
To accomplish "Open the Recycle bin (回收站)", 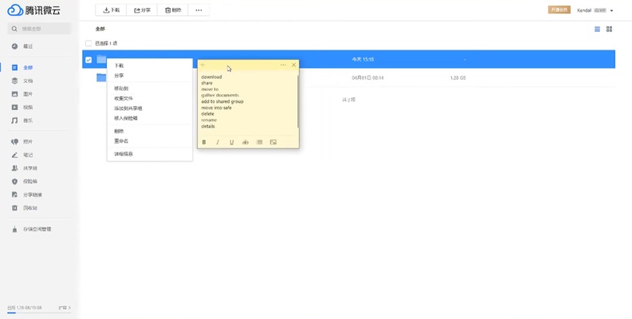I will pyautogui.click(x=24, y=208).
